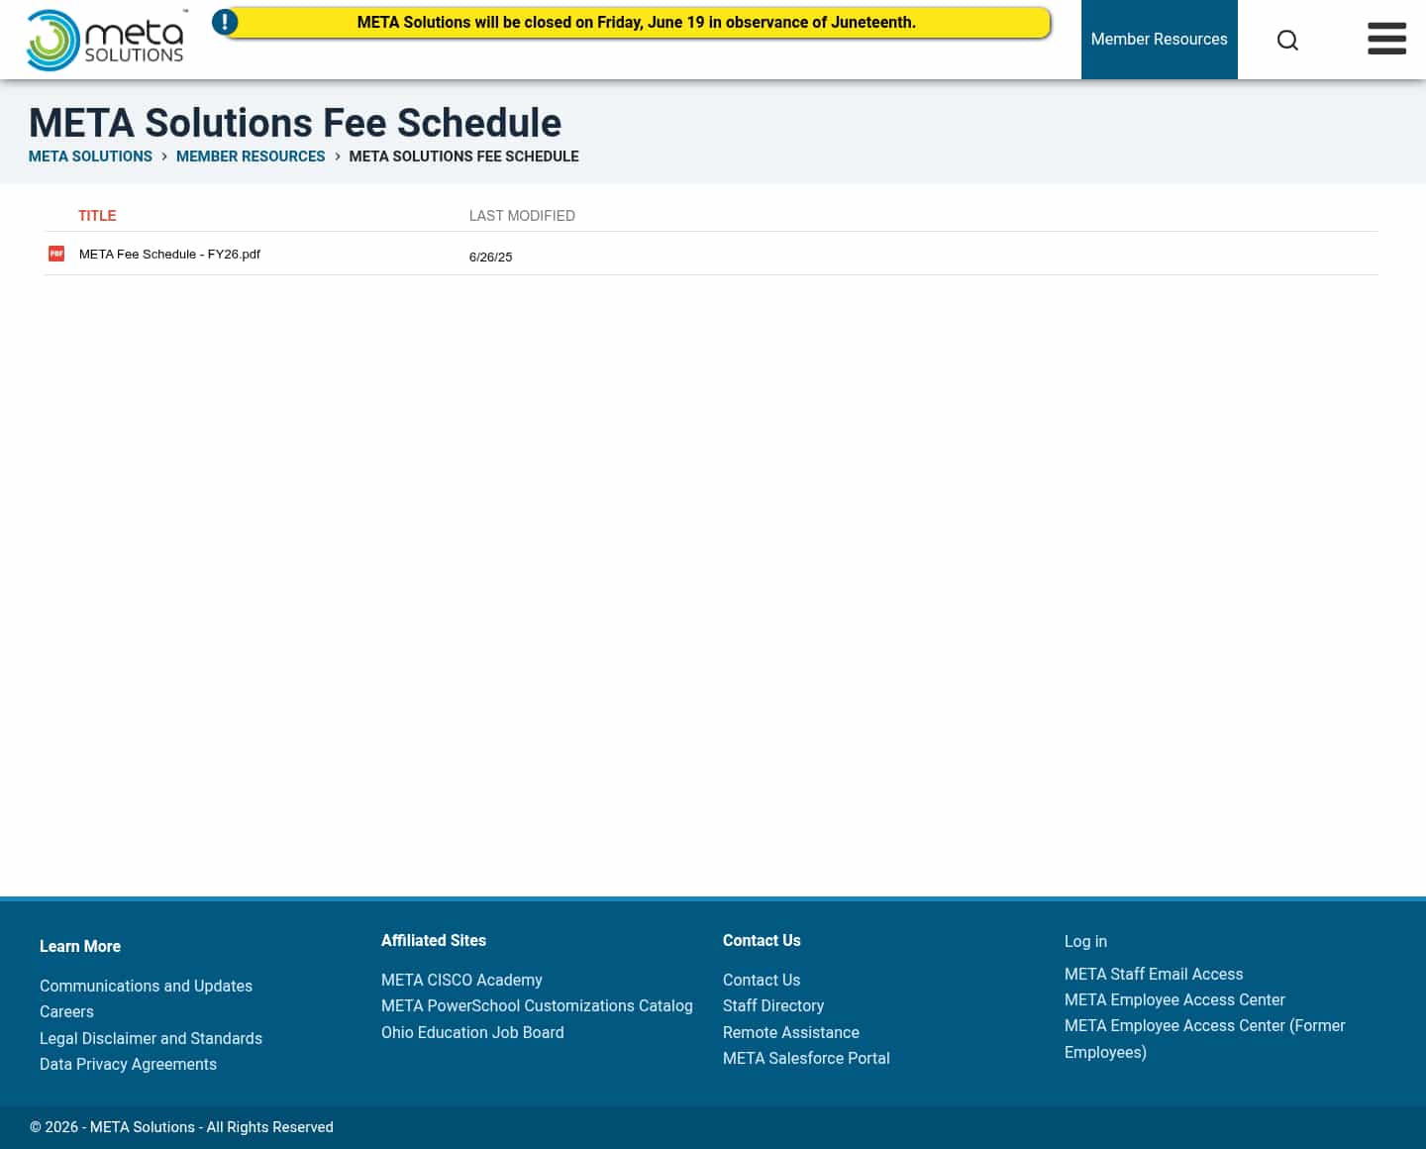Screen dimensions: 1426x1149
Task: Open Employee Access Center (Former Employees)
Action: click(x=1204, y=1039)
